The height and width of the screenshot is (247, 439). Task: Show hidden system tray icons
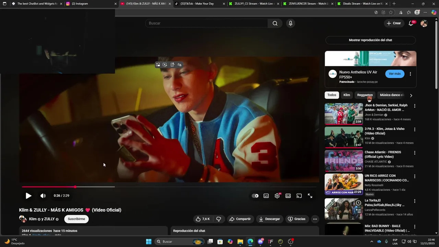(x=371, y=242)
